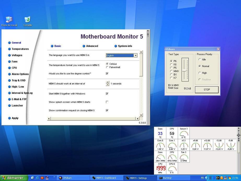Click the CPUburn RAM size vertical slider
The width and height of the screenshot is (241, 181).
(185, 70)
